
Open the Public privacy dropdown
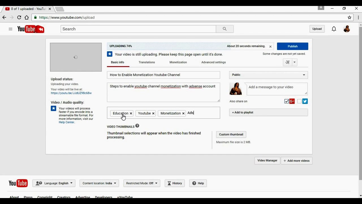pyautogui.click(x=268, y=75)
